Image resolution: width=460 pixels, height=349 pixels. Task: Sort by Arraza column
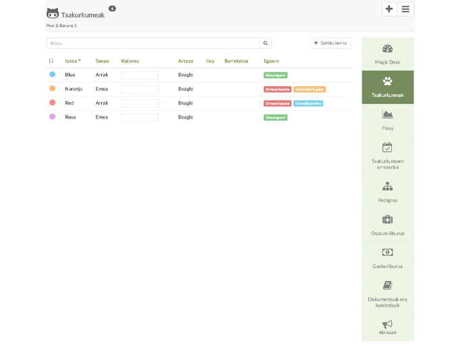tap(185, 61)
